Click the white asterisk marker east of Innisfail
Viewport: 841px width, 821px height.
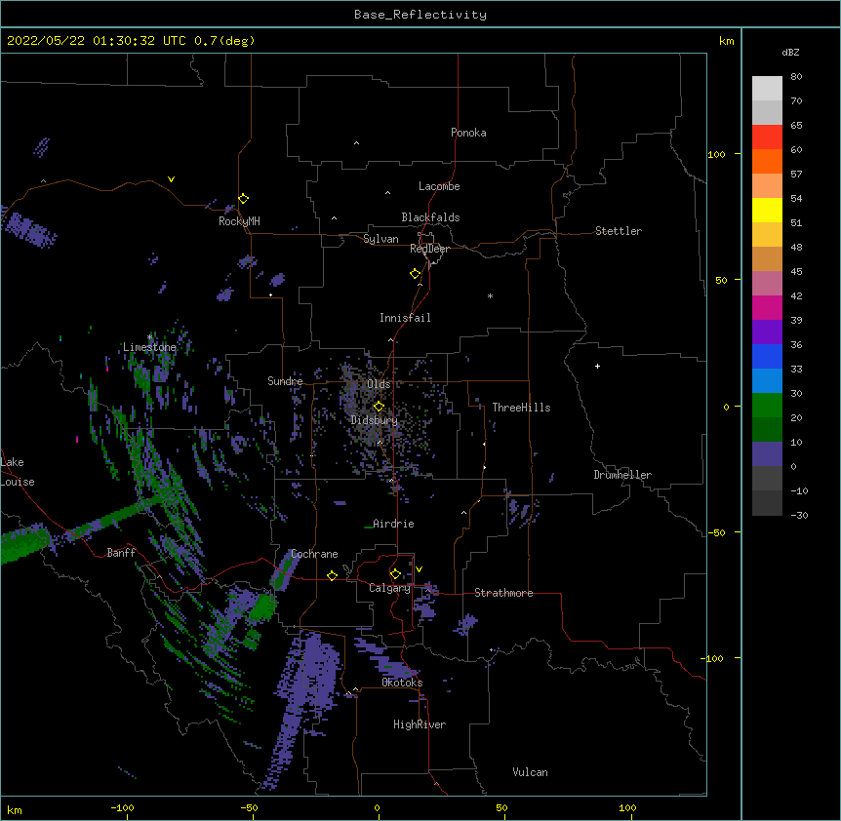coord(490,295)
